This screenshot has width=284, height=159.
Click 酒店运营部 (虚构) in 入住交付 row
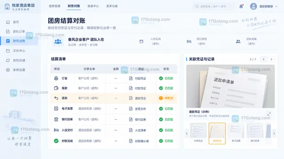90,130
